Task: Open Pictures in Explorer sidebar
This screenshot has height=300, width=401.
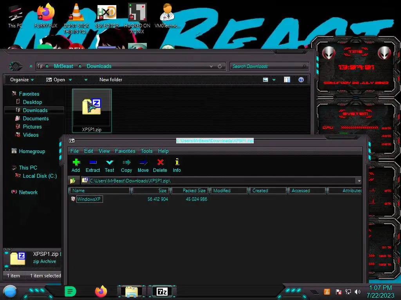Action: coord(32,127)
